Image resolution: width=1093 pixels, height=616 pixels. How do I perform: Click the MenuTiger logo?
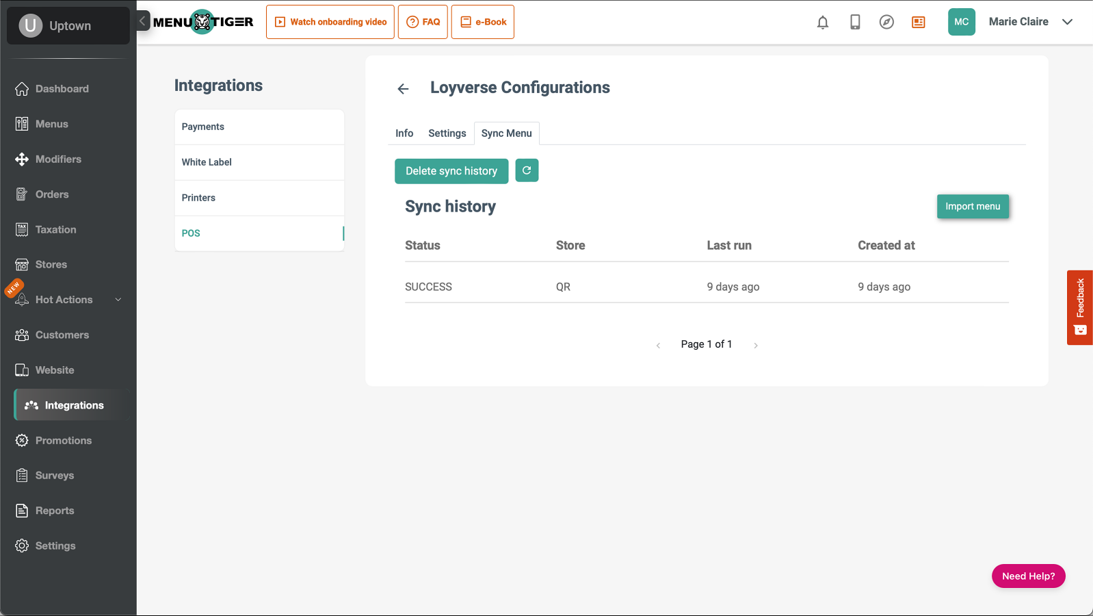pos(203,22)
